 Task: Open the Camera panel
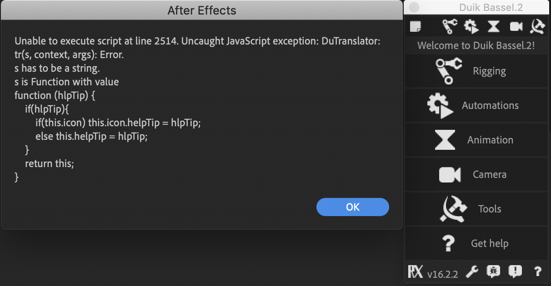point(476,174)
